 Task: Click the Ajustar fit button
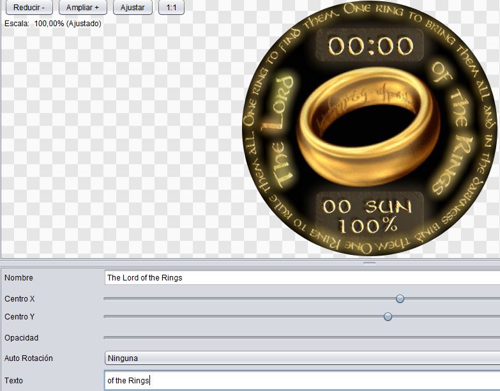133,7
